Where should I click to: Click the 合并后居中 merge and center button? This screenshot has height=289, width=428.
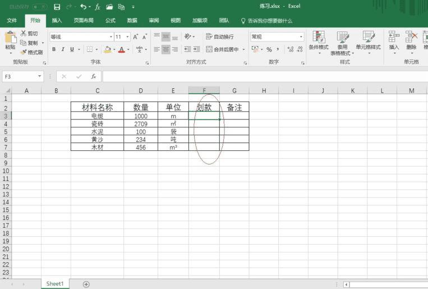click(x=222, y=49)
